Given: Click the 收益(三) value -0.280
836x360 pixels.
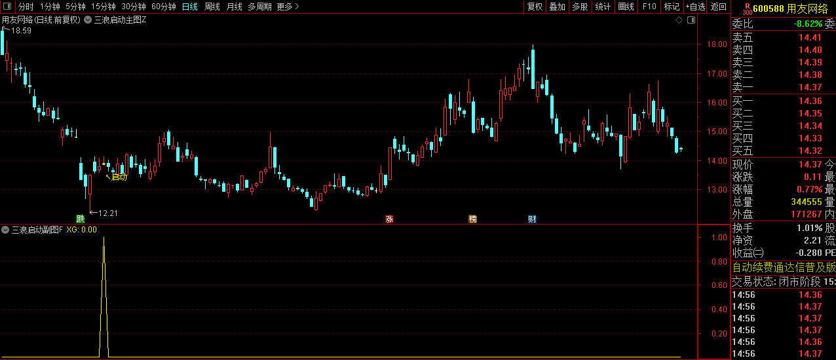Looking at the screenshot, I should pyautogui.click(x=808, y=253).
